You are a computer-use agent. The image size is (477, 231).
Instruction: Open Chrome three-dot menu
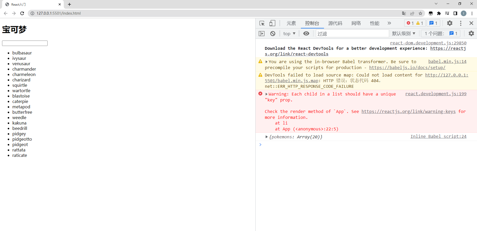(472, 13)
